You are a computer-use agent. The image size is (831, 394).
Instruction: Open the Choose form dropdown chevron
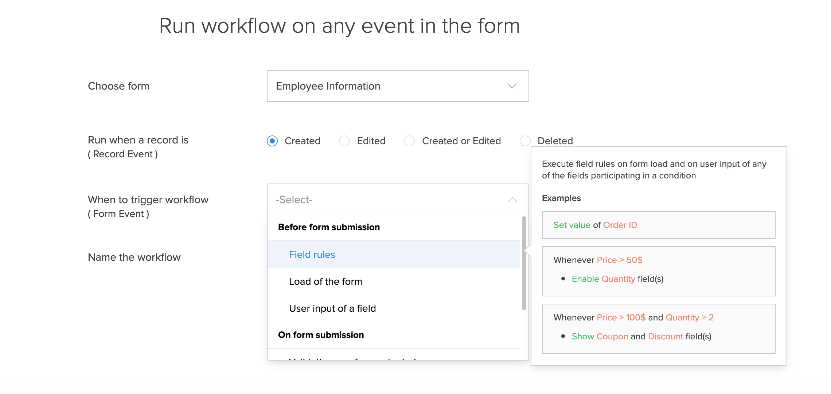click(512, 86)
